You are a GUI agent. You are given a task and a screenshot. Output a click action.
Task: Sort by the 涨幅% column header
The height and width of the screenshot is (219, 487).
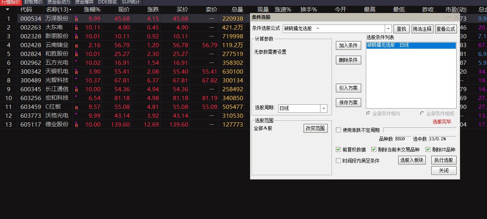pyautogui.click(x=92, y=10)
